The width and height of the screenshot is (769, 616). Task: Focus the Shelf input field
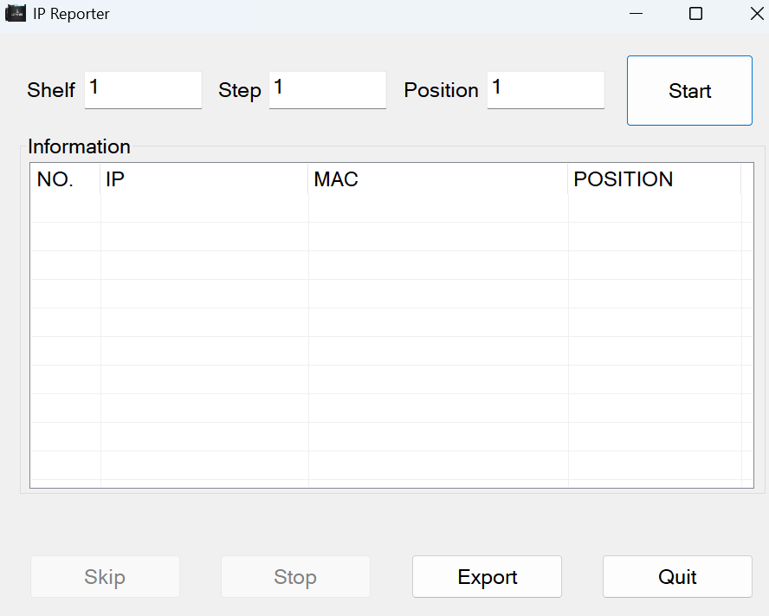click(x=143, y=90)
